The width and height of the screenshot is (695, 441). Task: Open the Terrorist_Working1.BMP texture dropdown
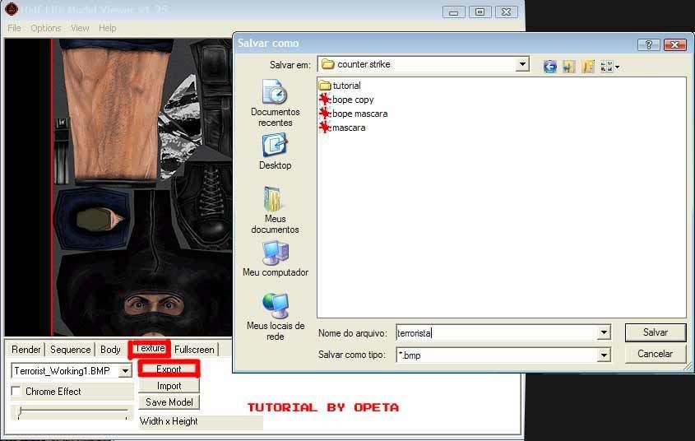(126, 370)
